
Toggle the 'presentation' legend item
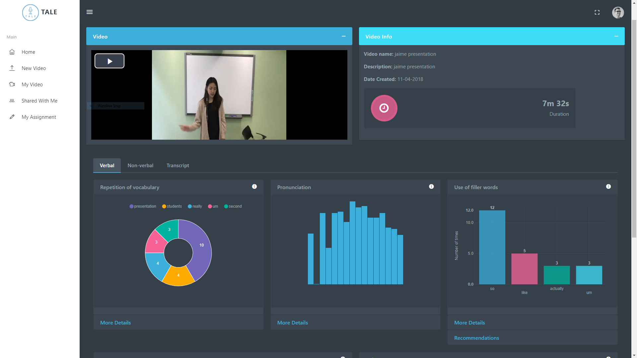(143, 206)
